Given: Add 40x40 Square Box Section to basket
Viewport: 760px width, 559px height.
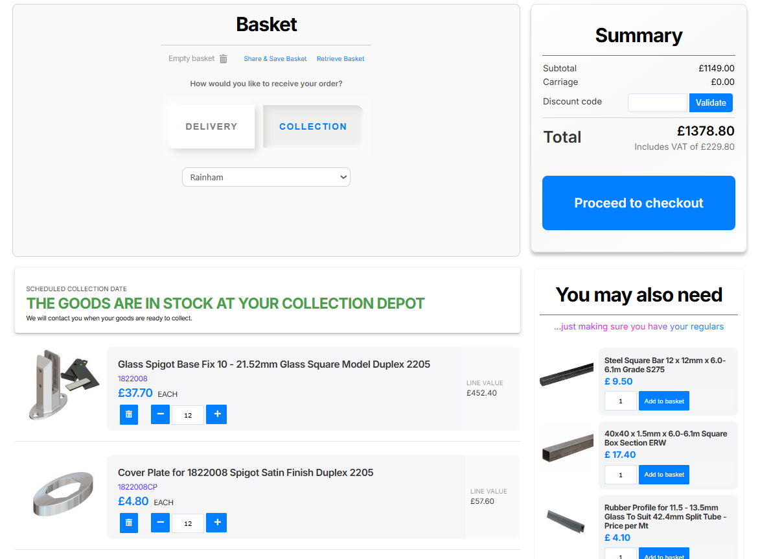Looking at the screenshot, I should click(x=663, y=475).
